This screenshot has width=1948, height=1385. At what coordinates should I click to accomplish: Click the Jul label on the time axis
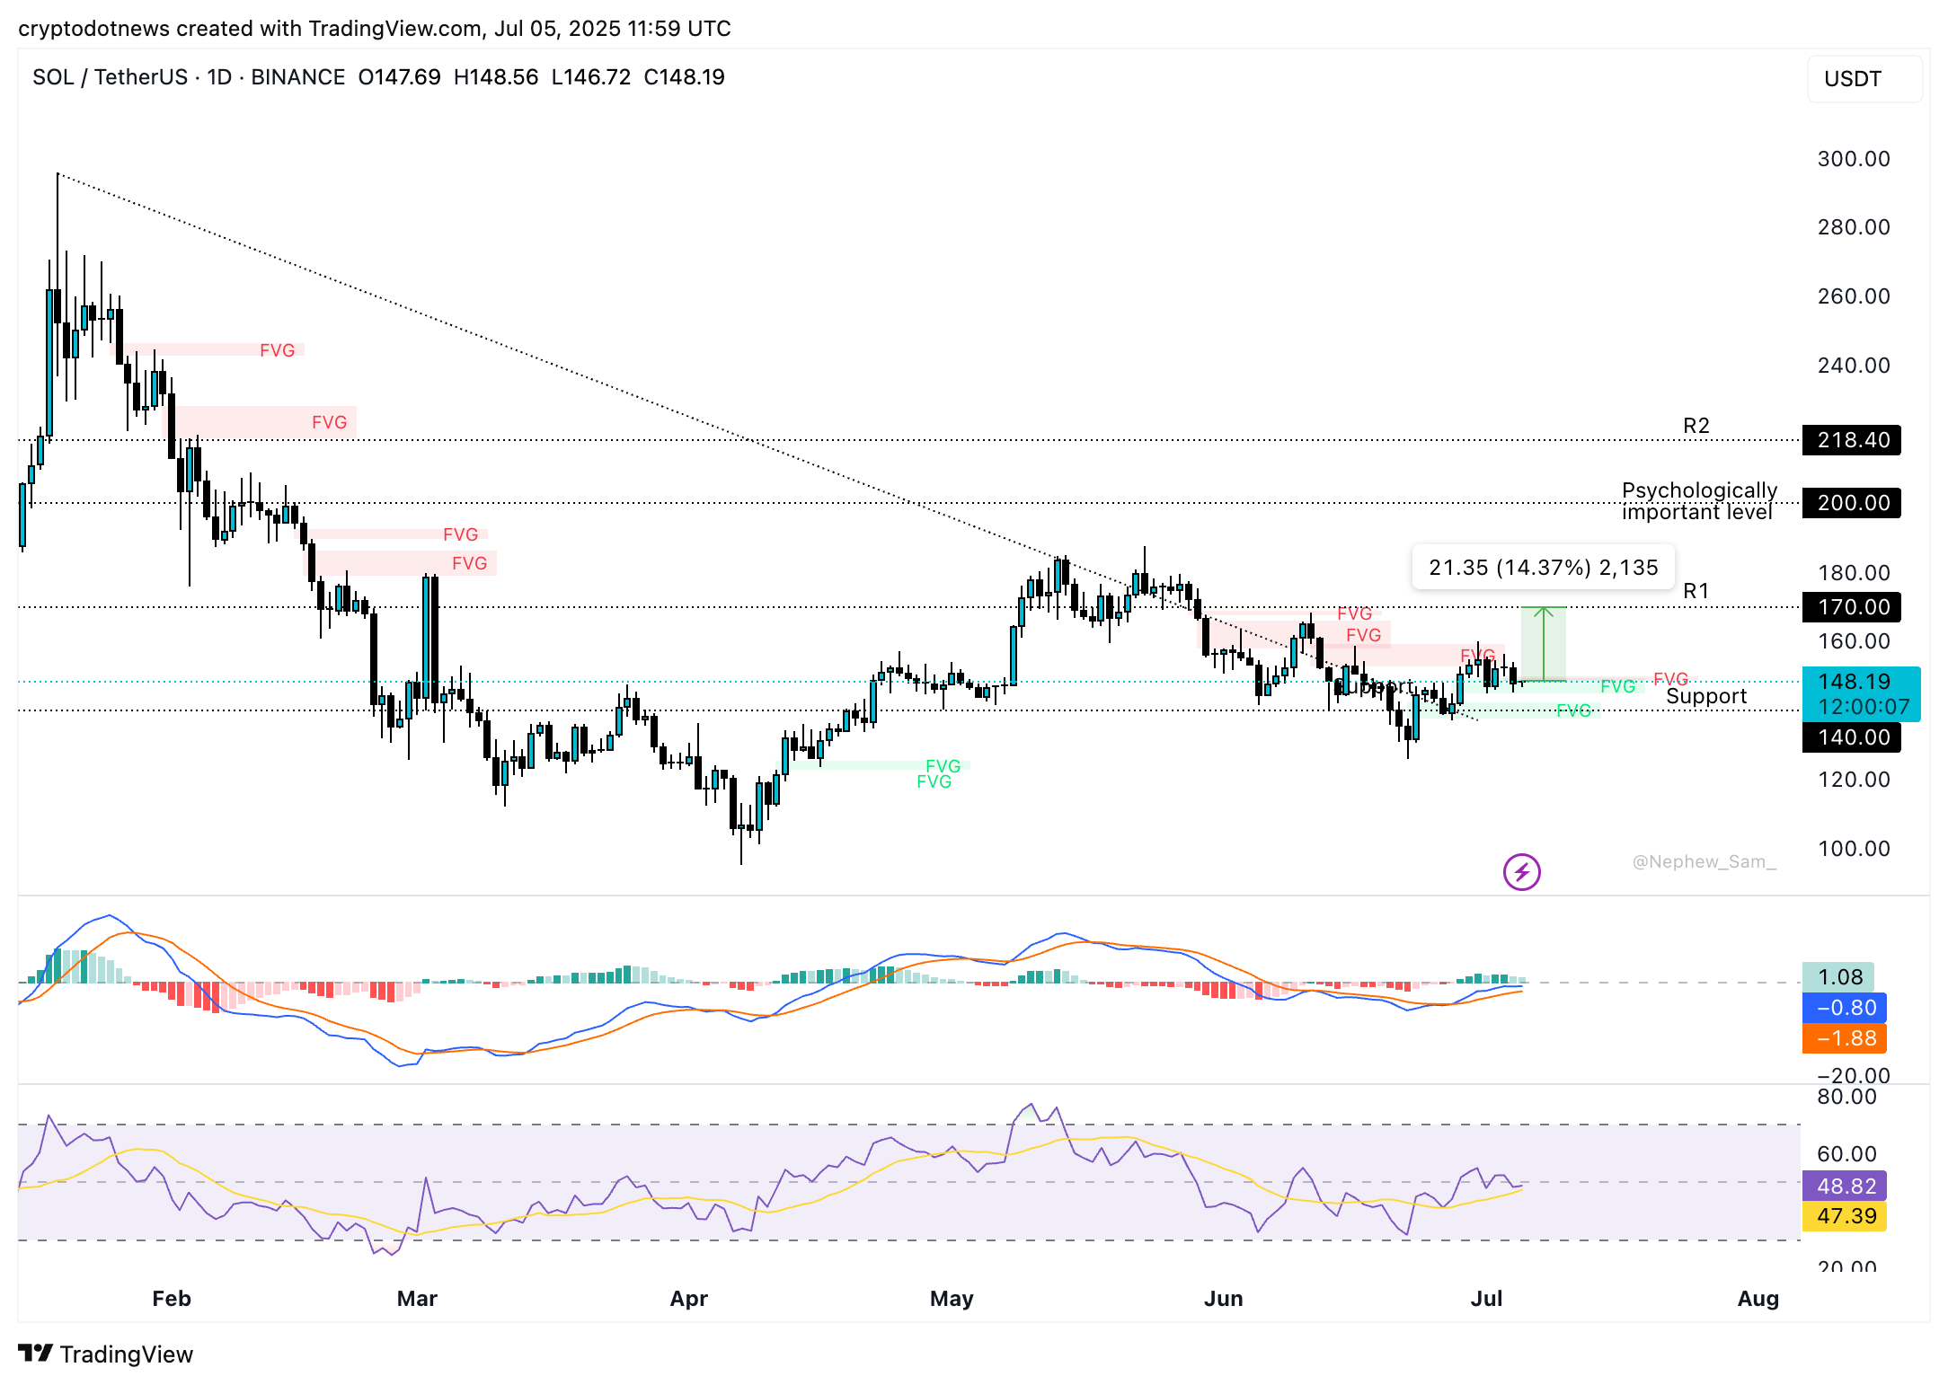[x=1488, y=1298]
